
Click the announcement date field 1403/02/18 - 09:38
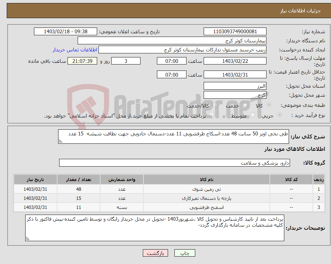66,32
